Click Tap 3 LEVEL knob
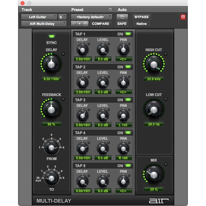This screenshot has height=206, width=206. pyautogui.click(x=103, y=116)
